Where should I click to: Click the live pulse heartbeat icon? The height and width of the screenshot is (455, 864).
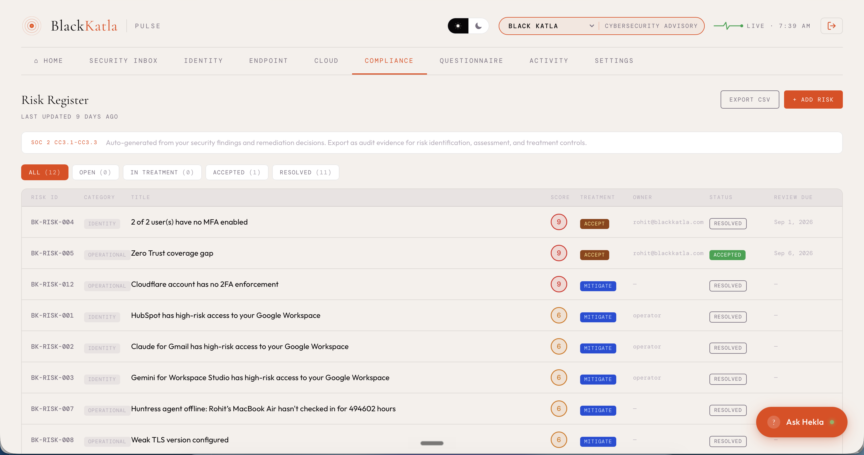(728, 26)
